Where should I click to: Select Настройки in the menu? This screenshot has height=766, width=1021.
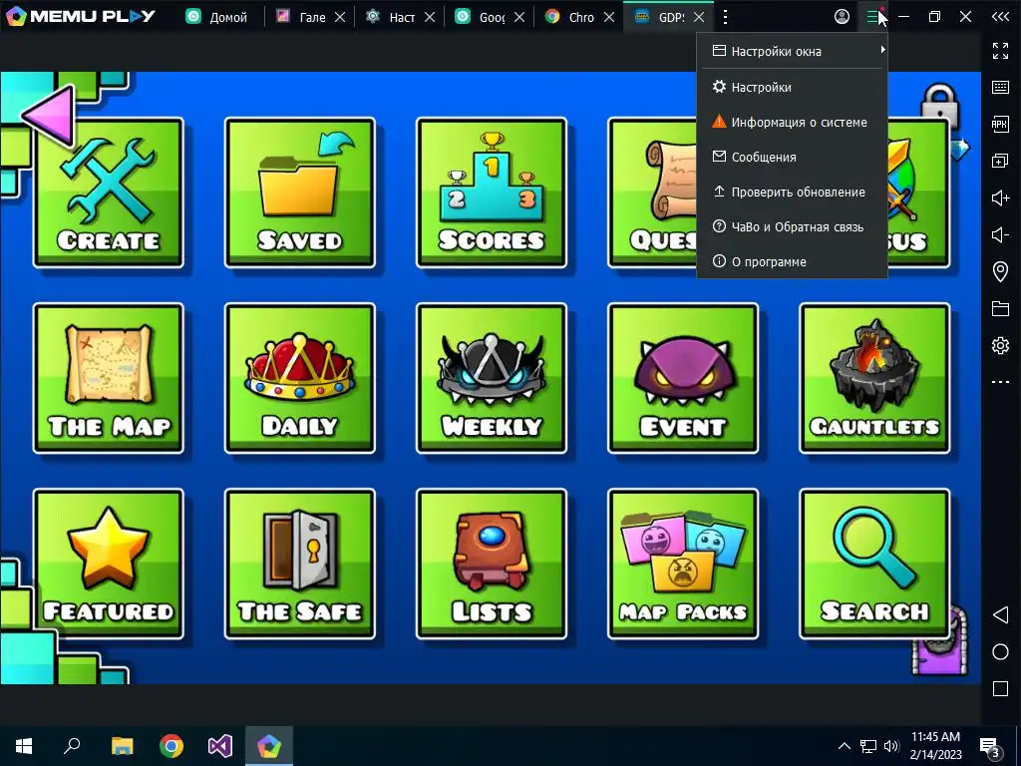click(792, 87)
